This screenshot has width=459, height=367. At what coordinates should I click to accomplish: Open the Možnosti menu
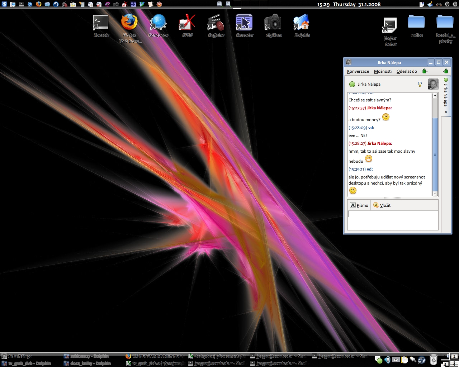click(x=383, y=71)
